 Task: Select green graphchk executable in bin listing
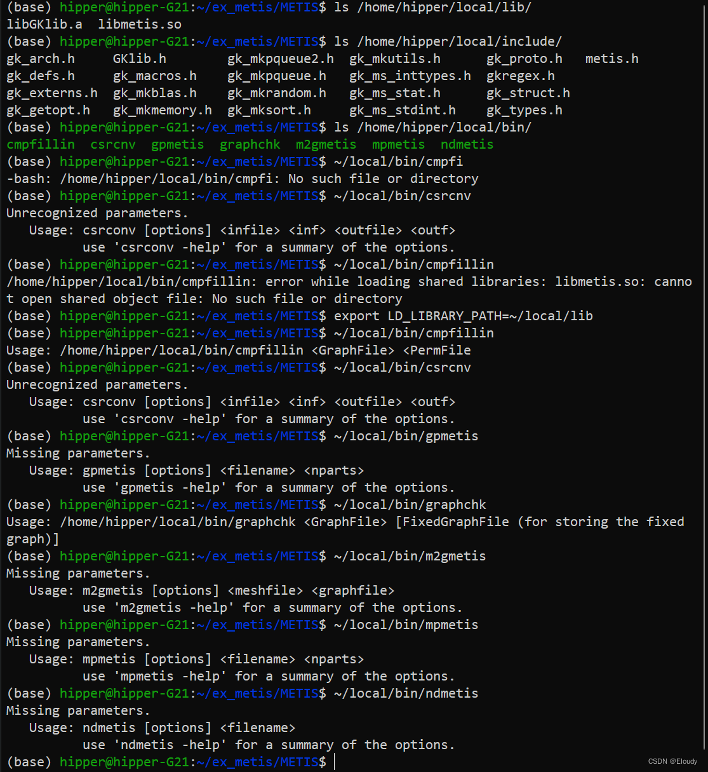point(250,144)
